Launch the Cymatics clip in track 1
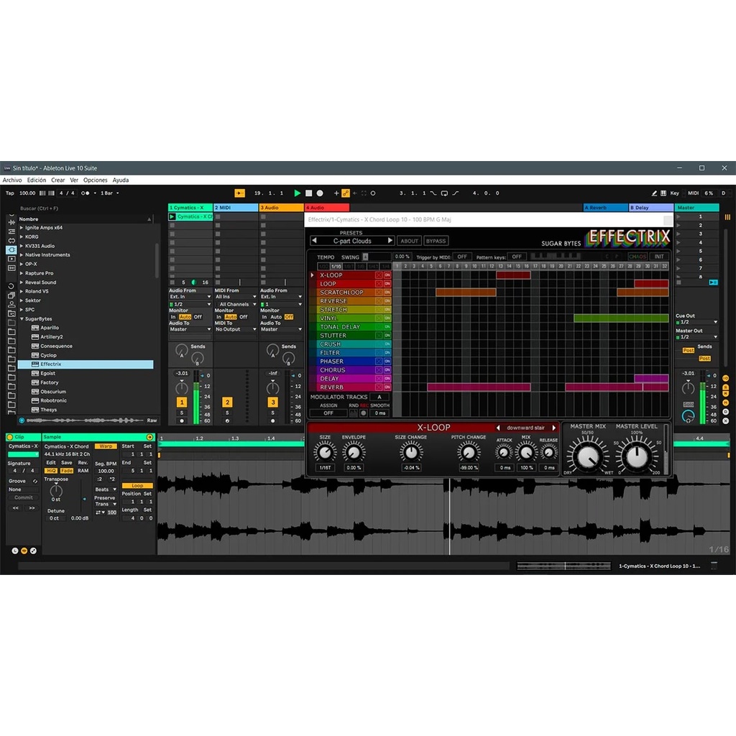This screenshot has width=736, height=736. (172, 216)
